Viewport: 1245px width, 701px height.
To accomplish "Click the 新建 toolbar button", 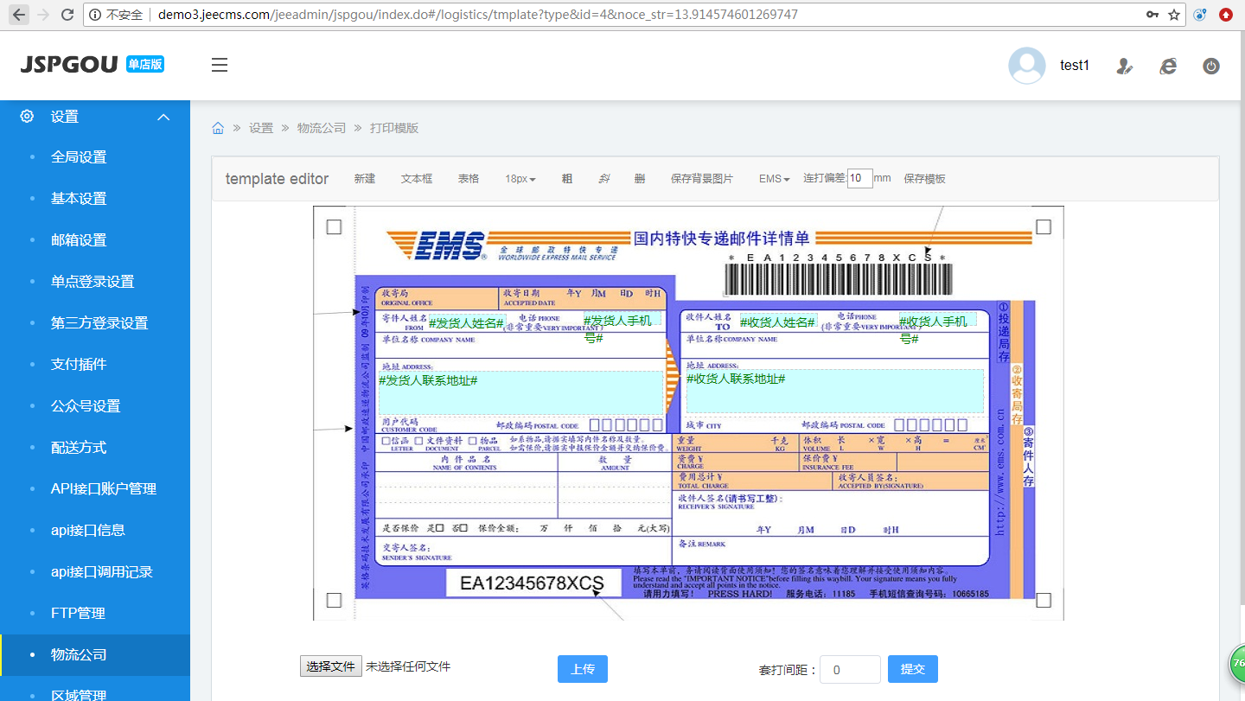I will click(365, 179).
